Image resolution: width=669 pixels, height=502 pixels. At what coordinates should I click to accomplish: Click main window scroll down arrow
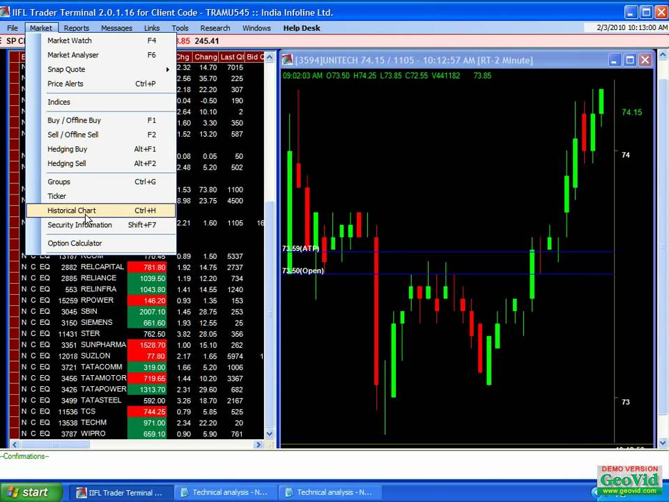click(663, 443)
